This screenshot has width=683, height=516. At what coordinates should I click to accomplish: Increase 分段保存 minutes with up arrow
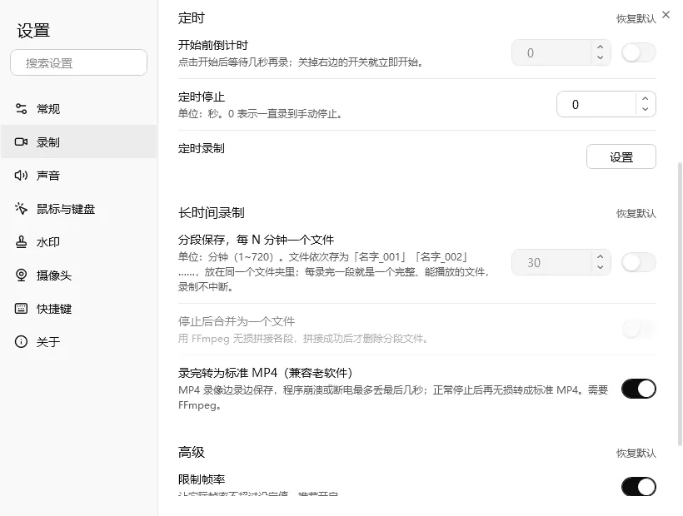point(601,256)
